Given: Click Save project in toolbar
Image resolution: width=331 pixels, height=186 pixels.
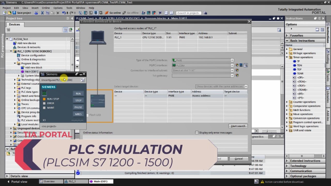Looking at the screenshot, I should [x=21, y=13].
